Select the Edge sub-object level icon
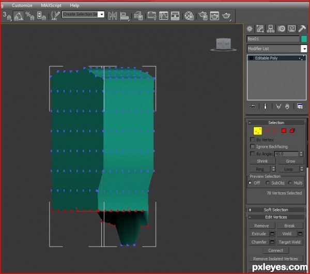 [x=267, y=131]
